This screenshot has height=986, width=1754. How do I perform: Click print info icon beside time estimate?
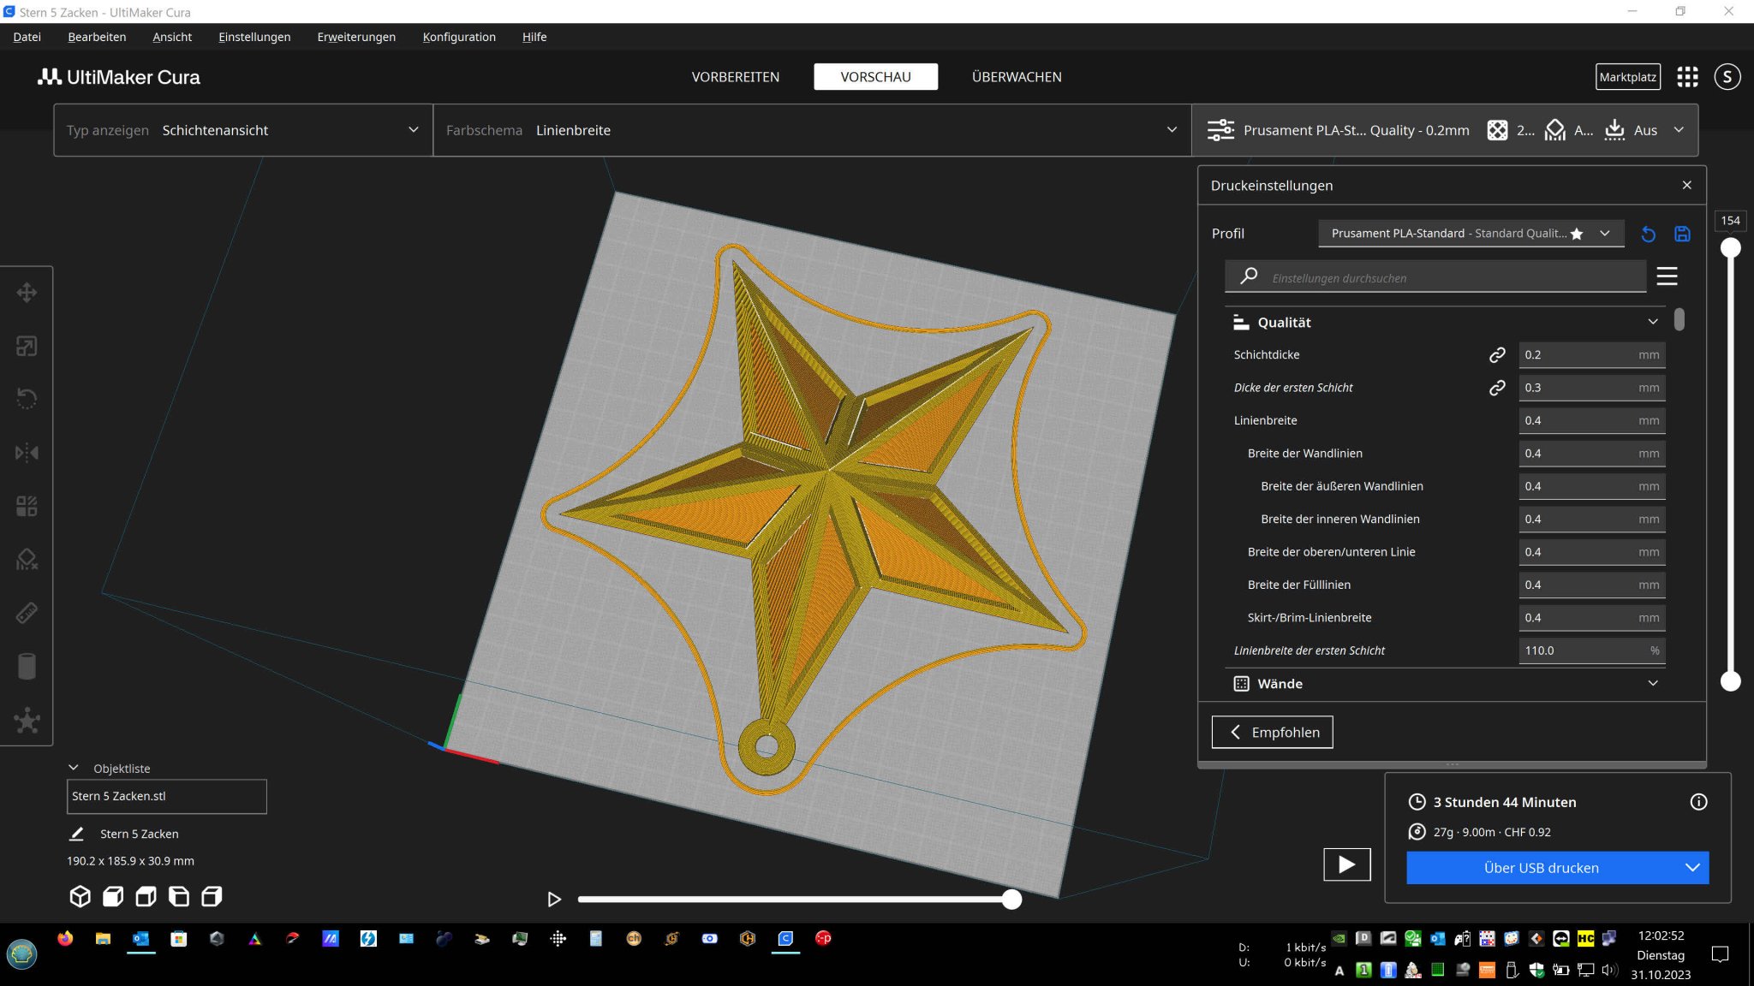pyautogui.click(x=1698, y=802)
